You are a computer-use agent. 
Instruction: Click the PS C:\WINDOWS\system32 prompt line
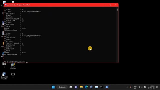(x=15, y=62)
